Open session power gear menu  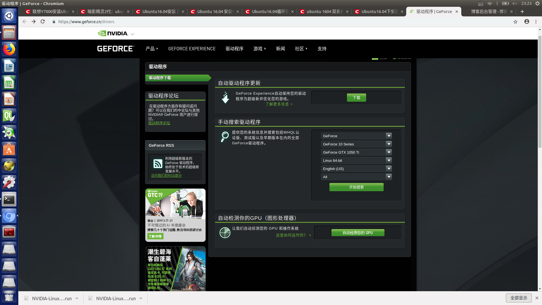pyautogui.click(x=537, y=3)
